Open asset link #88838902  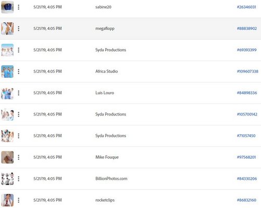247,28
